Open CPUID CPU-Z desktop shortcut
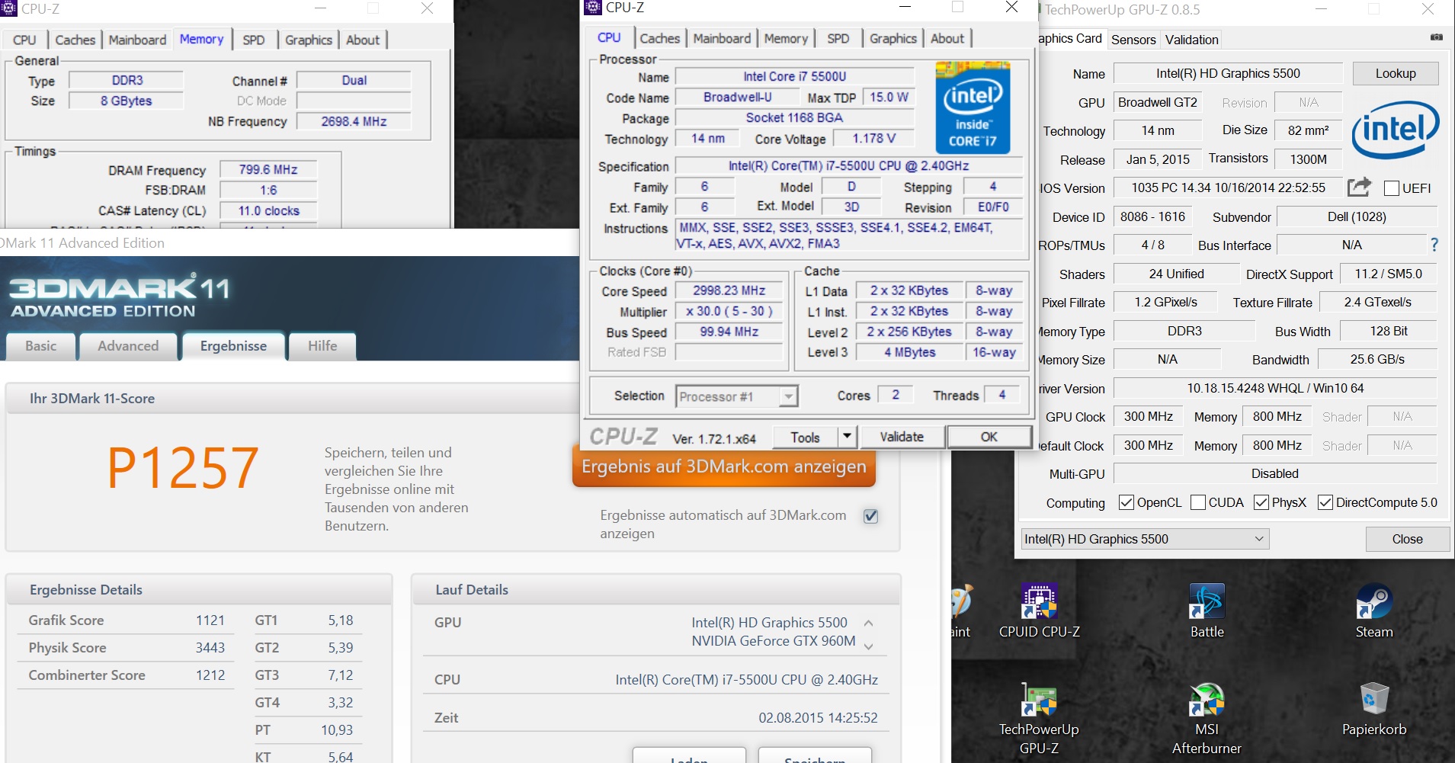 [x=1039, y=611]
